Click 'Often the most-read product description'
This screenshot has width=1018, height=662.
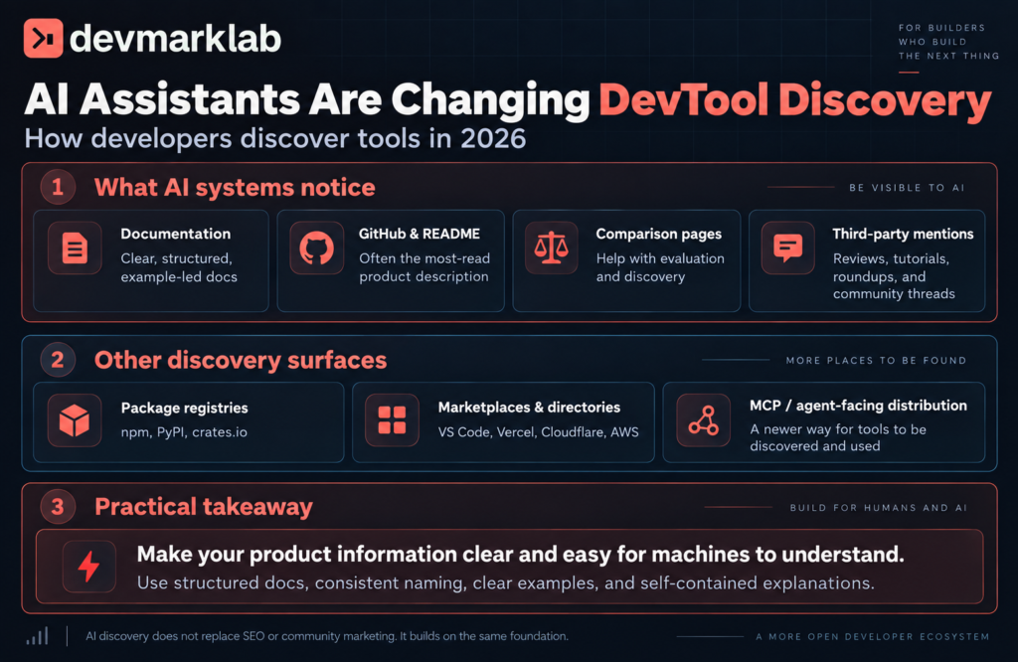pos(424,267)
